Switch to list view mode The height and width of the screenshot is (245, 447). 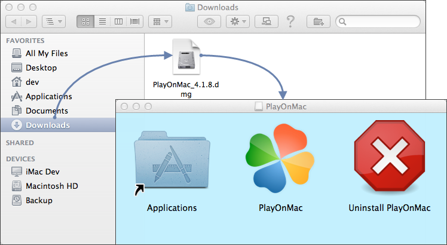[x=102, y=22]
